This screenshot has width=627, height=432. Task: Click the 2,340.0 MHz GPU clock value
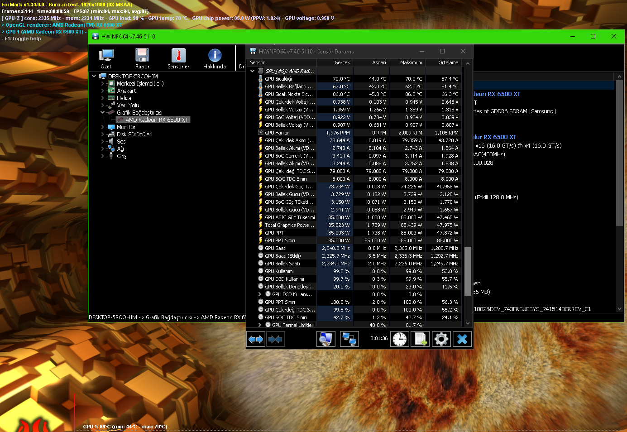(x=336, y=248)
